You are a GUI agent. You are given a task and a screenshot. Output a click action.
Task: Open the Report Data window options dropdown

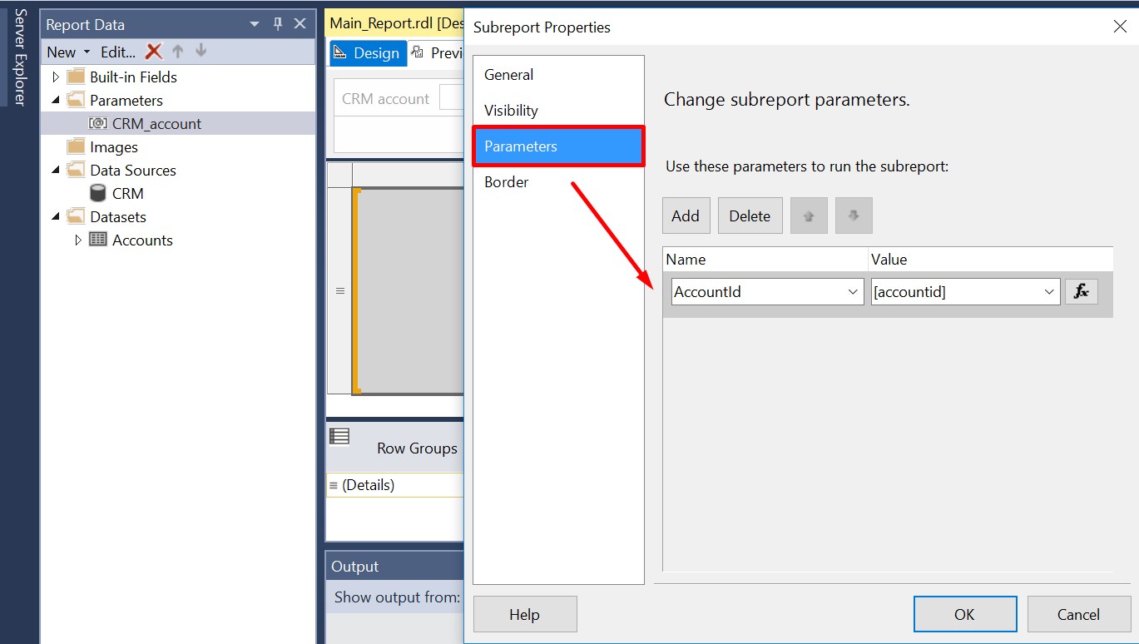(255, 24)
